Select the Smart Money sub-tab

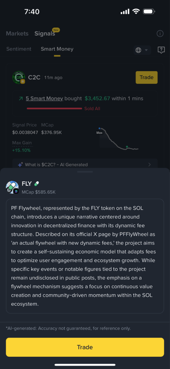tap(57, 49)
